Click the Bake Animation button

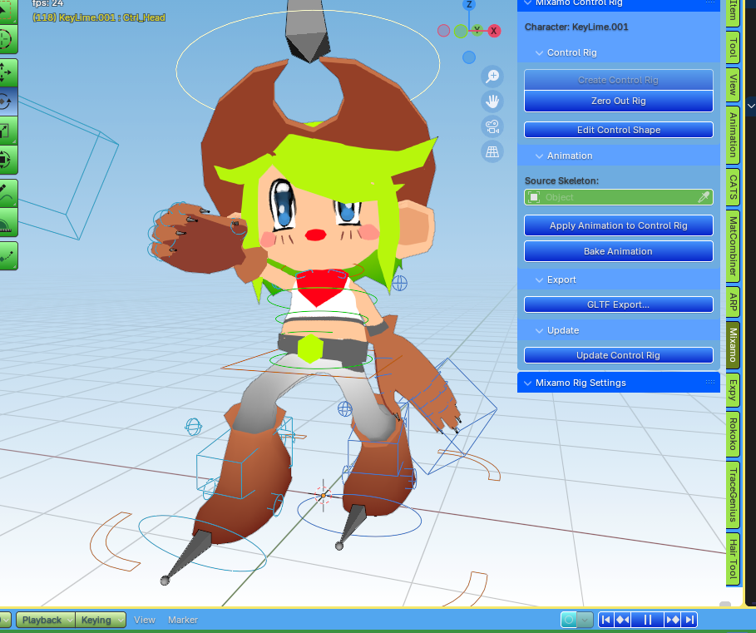pyautogui.click(x=618, y=251)
